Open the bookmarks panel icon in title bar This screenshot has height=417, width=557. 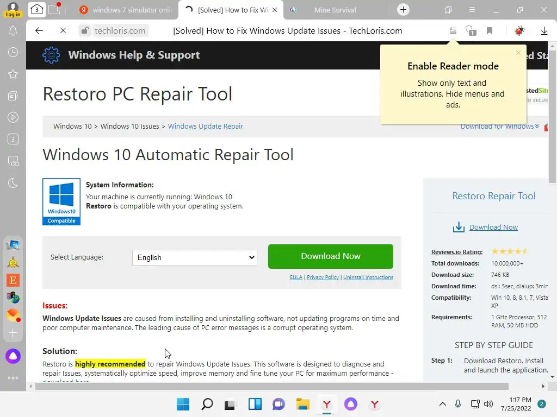(x=448, y=10)
